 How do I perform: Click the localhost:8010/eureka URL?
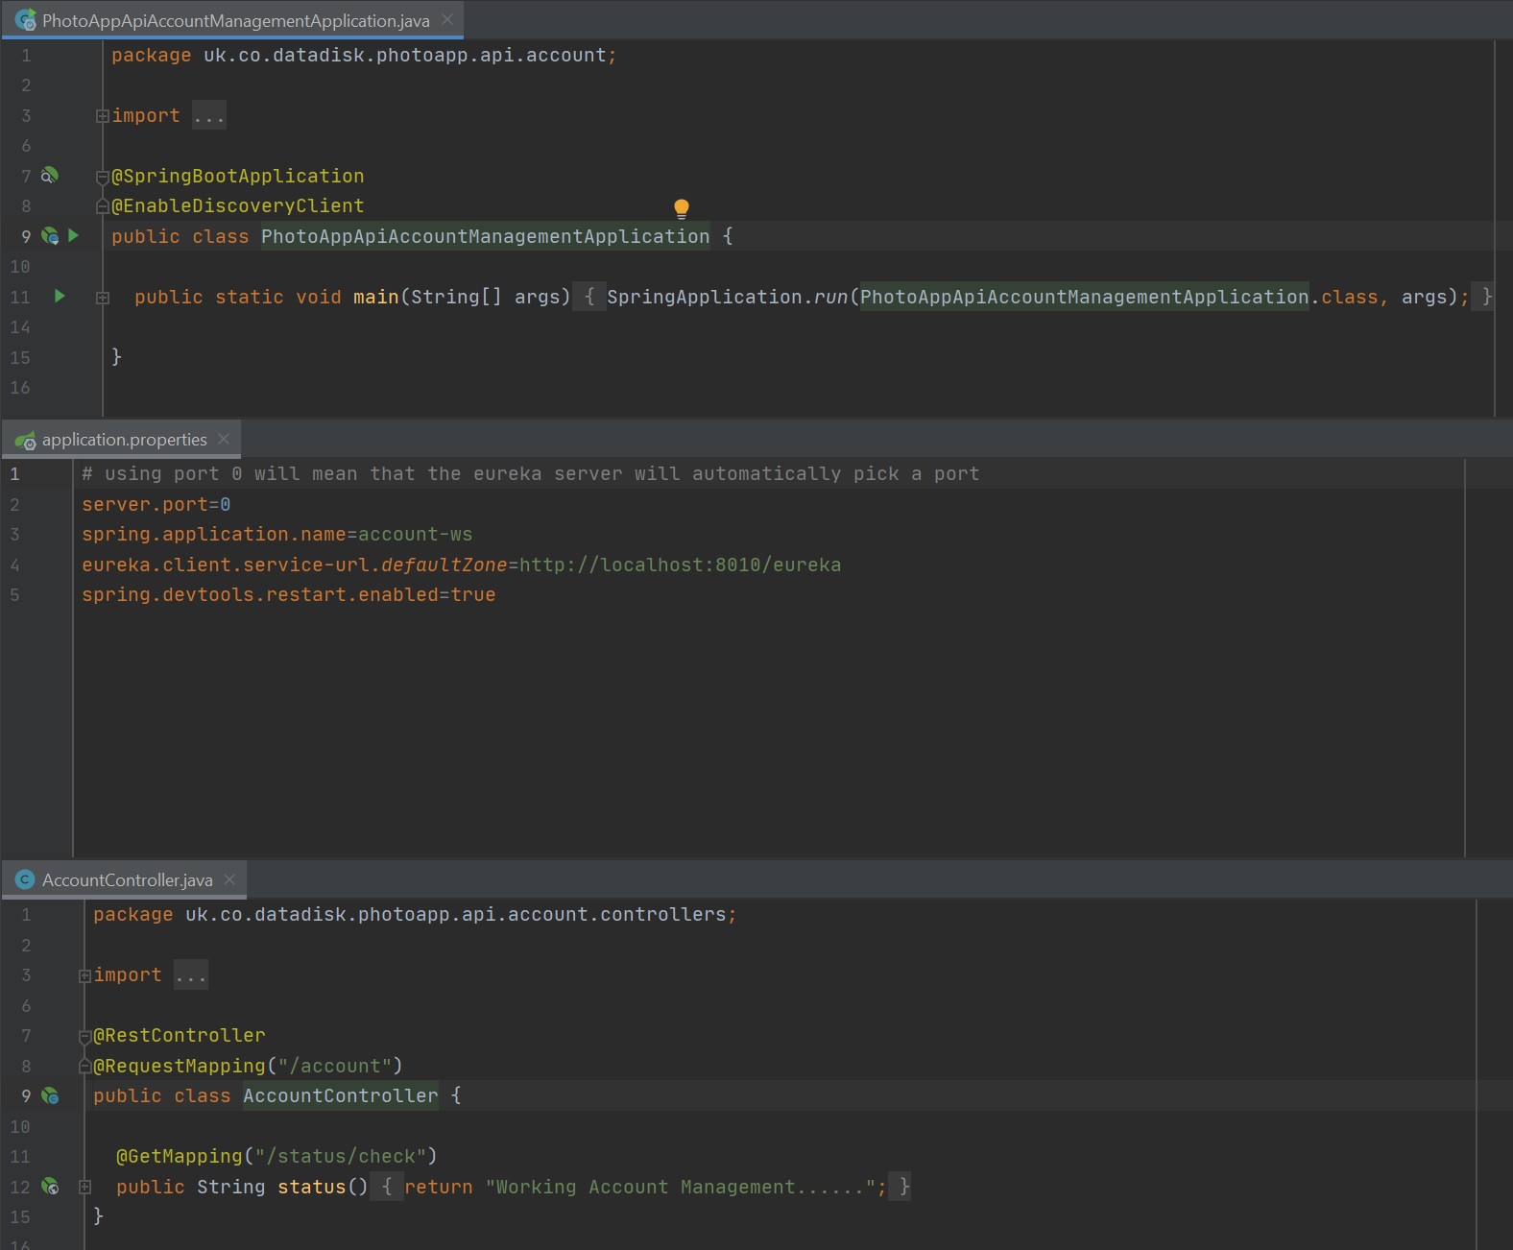680,565
